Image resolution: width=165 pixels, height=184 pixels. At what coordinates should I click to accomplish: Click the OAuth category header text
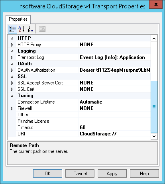25,64
